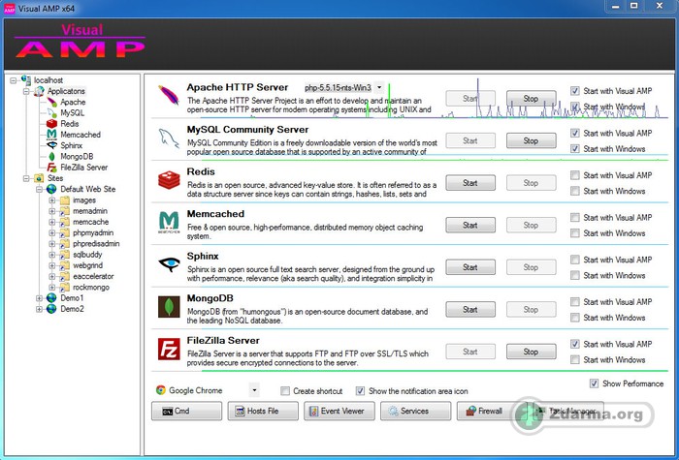Viewport: 679px width, 460px height.
Task: Enable Redis Start with Visual AMP
Action: pyautogui.click(x=574, y=175)
